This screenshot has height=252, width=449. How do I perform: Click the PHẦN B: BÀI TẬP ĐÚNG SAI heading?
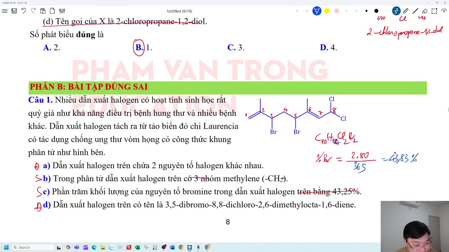tap(89, 87)
